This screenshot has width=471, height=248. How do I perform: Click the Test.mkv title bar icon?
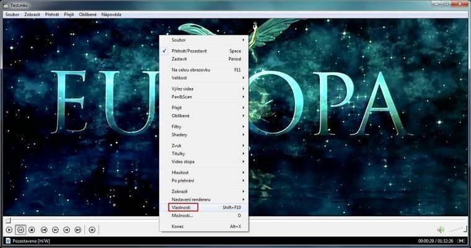pyautogui.click(x=6, y=6)
